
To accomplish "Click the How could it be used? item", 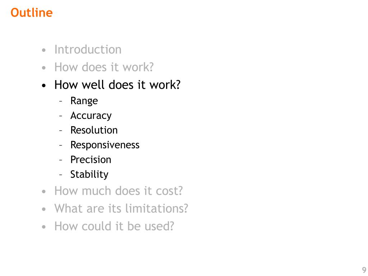I will pyautogui.click(x=114, y=226).
